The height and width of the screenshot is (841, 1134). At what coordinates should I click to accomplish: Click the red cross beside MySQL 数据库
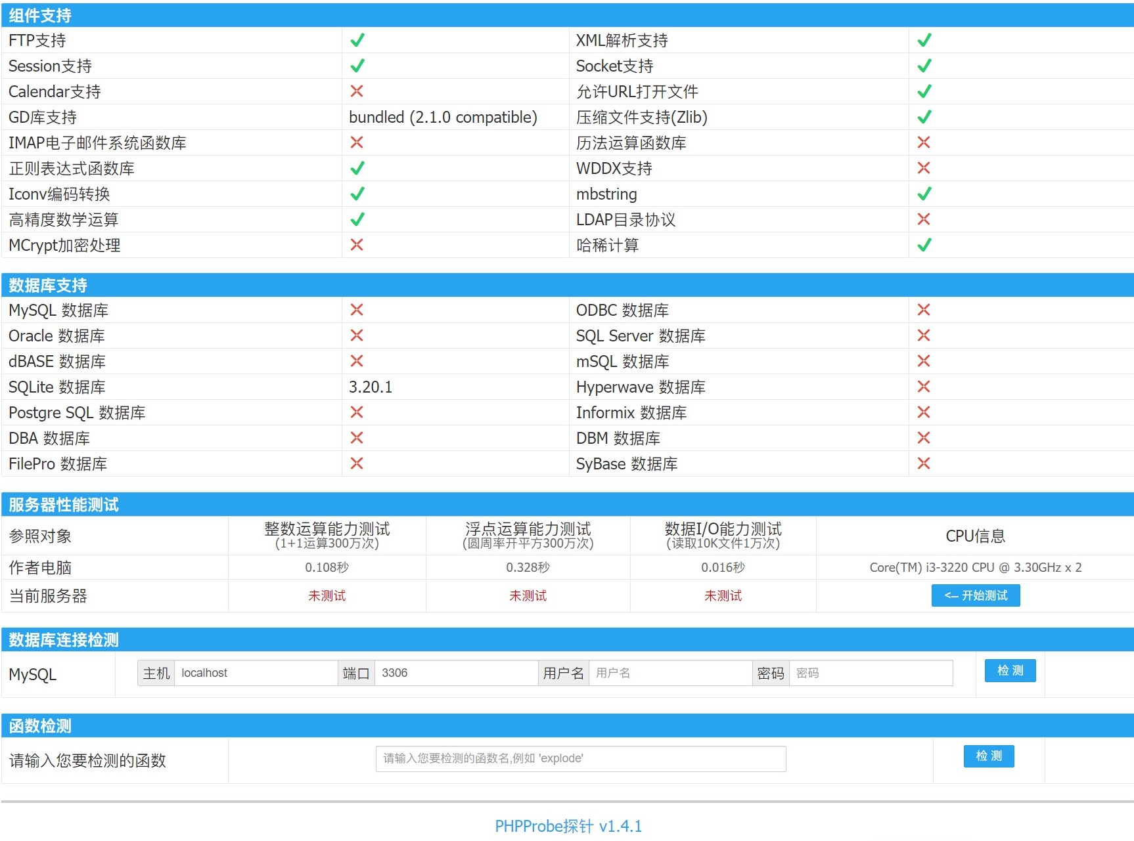point(357,309)
